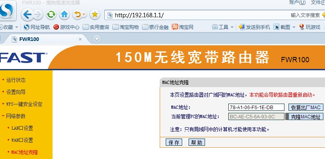This screenshot has height=159, width=325.
Task: Open the 银行金融 bookmark folder
Action: coord(155,27)
